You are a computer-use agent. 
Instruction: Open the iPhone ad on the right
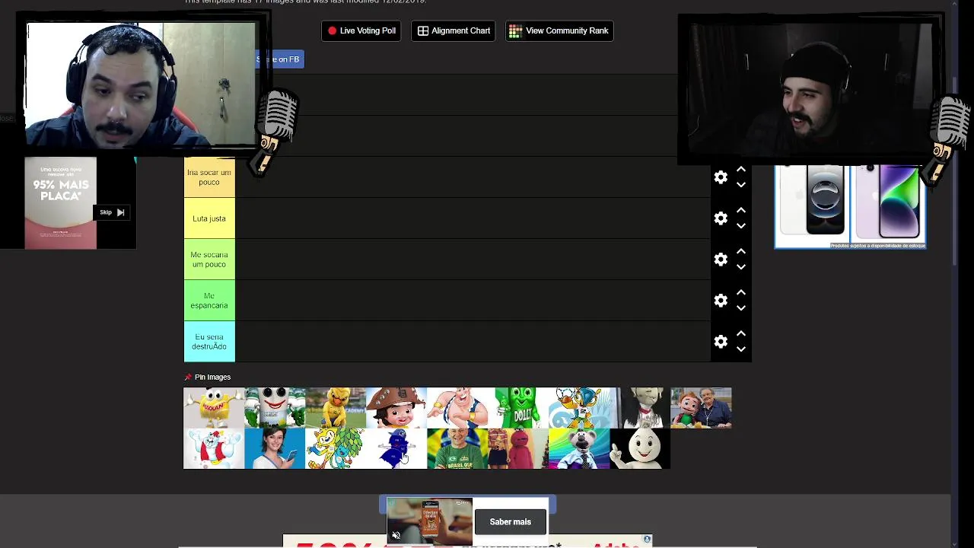(x=850, y=207)
